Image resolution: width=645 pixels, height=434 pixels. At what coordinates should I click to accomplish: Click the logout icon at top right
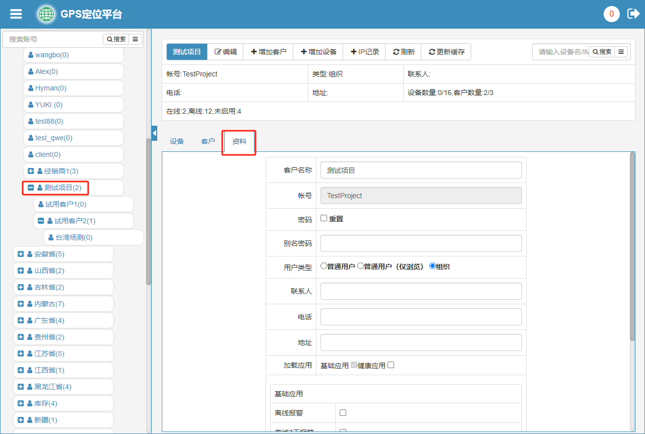pos(633,14)
